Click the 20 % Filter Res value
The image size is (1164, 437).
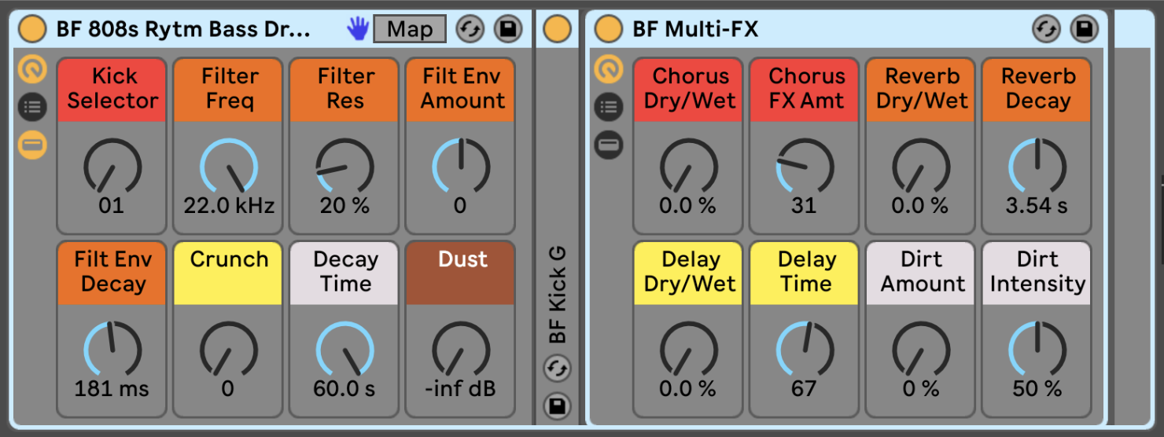coord(345,206)
